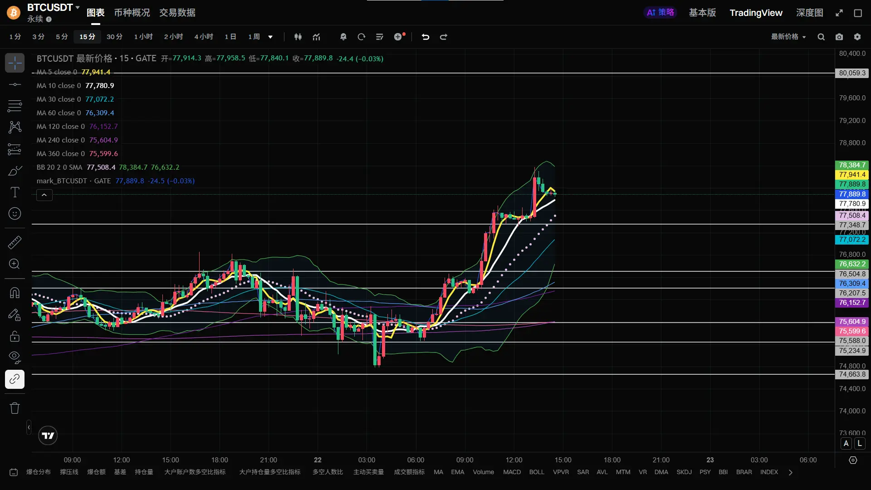Click the trash remove drawings icon
Image resolution: width=871 pixels, height=490 pixels.
pyautogui.click(x=15, y=408)
